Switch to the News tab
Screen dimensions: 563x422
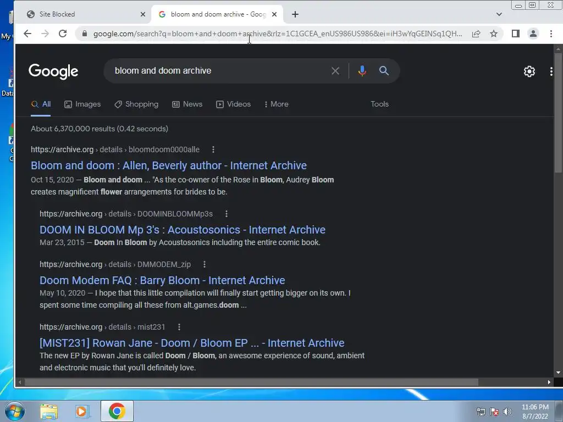click(187, 104)
